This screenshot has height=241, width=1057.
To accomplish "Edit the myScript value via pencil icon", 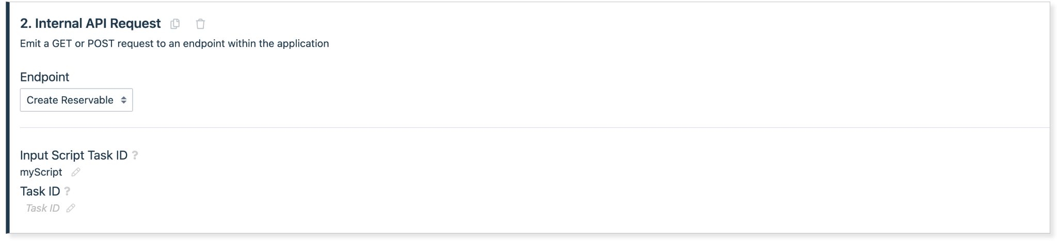I will [76, 172].
